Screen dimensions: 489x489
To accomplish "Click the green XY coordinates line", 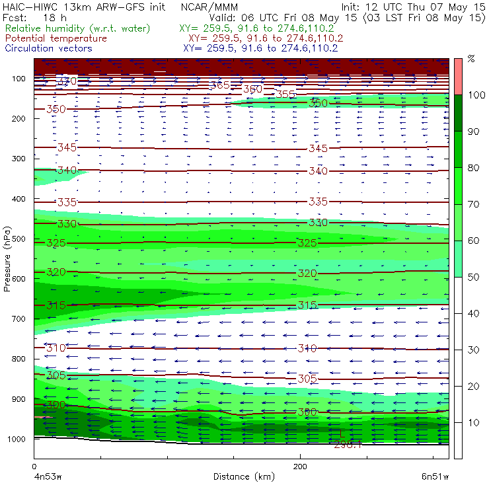I will pyautogui.click(x=256, y=28).
